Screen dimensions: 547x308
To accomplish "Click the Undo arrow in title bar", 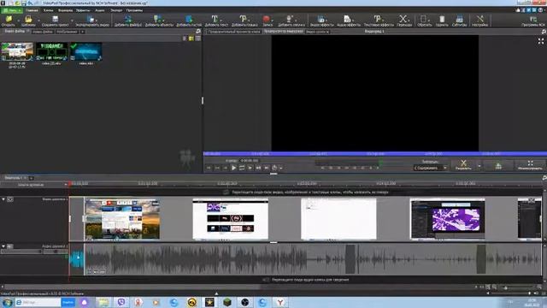I will pos(31,3).
